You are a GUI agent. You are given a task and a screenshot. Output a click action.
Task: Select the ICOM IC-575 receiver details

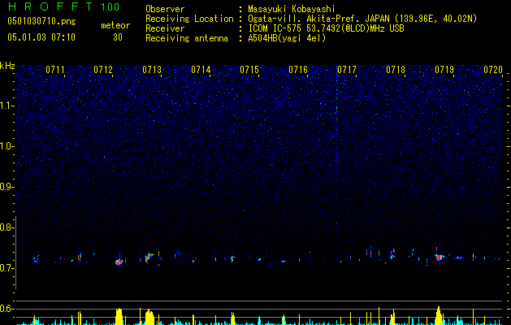(x=326, y=28)
